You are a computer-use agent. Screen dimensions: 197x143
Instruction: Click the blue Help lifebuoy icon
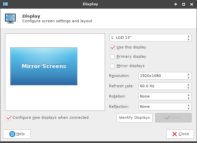click(x=12, y=134)
